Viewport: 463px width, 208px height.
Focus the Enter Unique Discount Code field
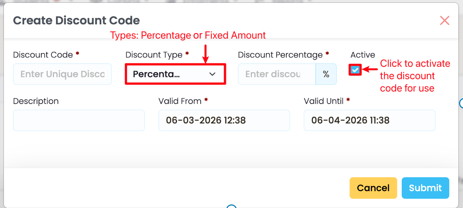click(x=62, y=74)
